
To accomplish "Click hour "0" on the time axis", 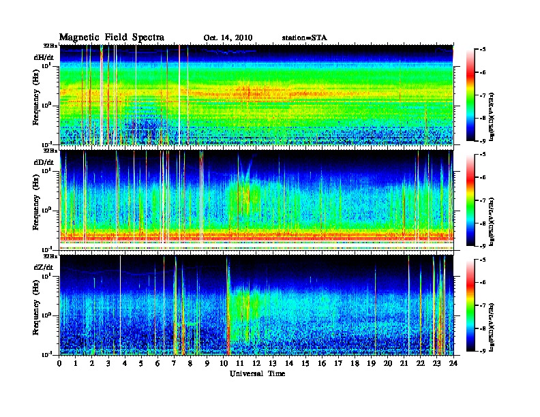I will 59,363.
